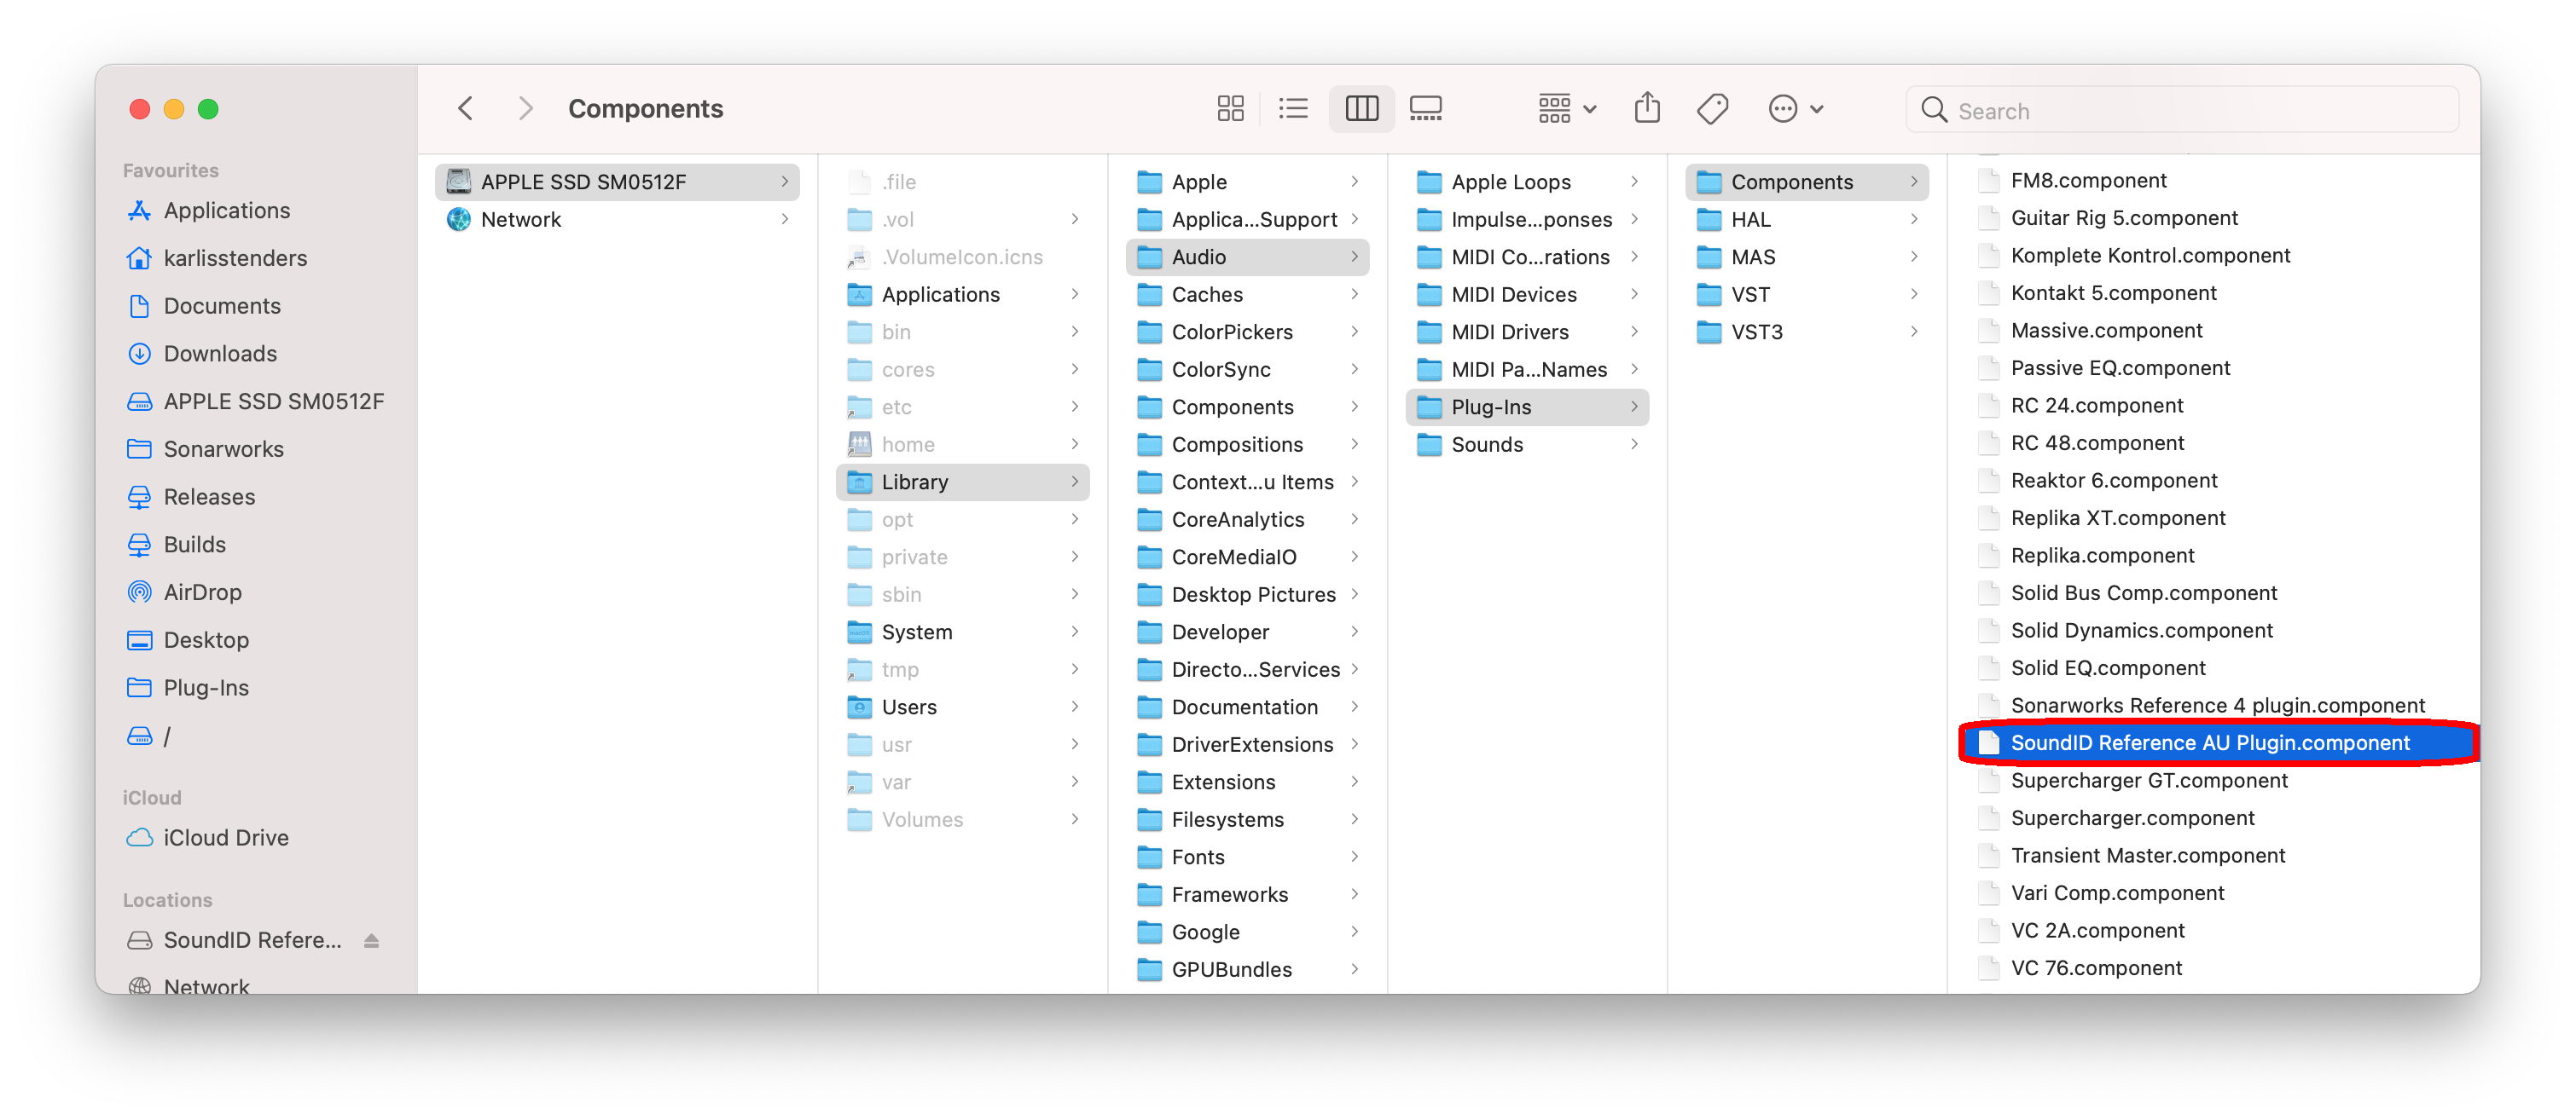Open Applications in the sidebar
This screenshot has height=1120, width=2576.
pos(226,211)
